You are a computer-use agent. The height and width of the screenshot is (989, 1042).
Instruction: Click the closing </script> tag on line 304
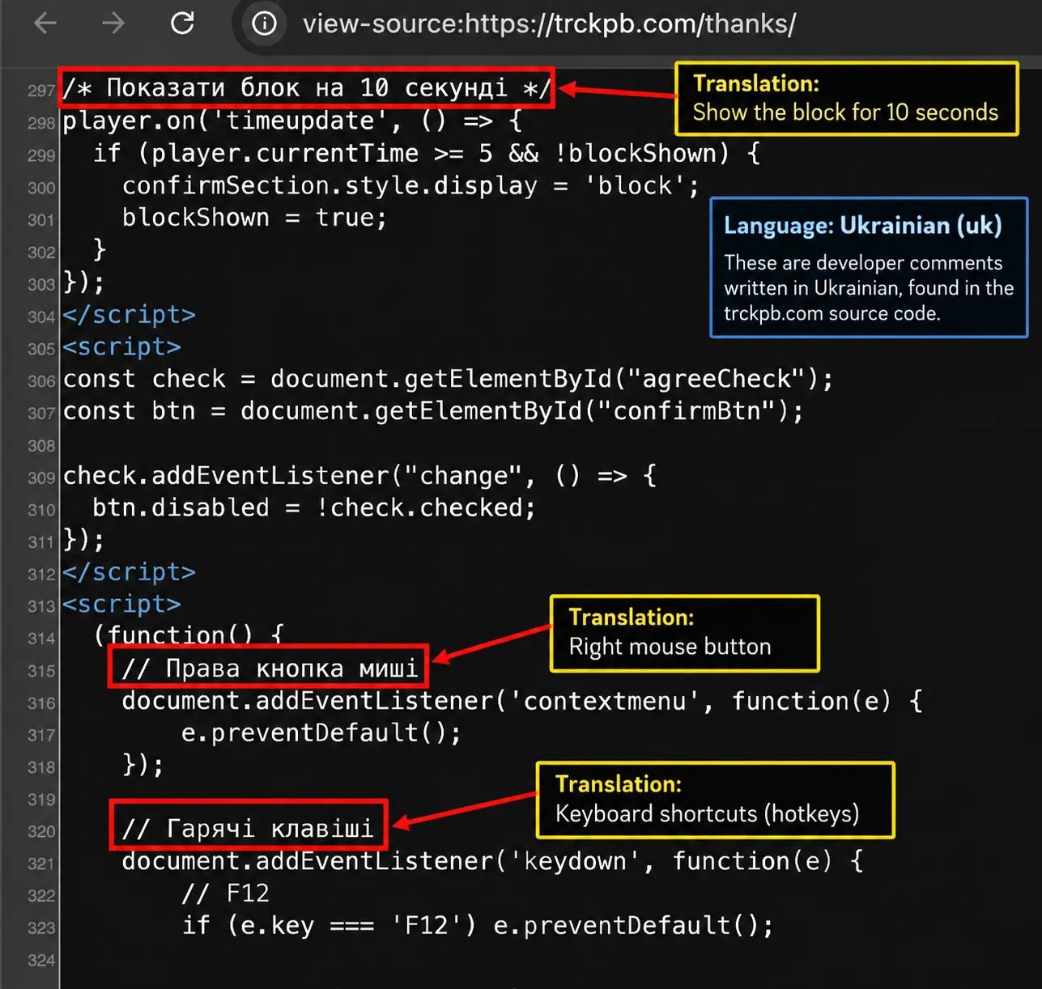[130, 314]
